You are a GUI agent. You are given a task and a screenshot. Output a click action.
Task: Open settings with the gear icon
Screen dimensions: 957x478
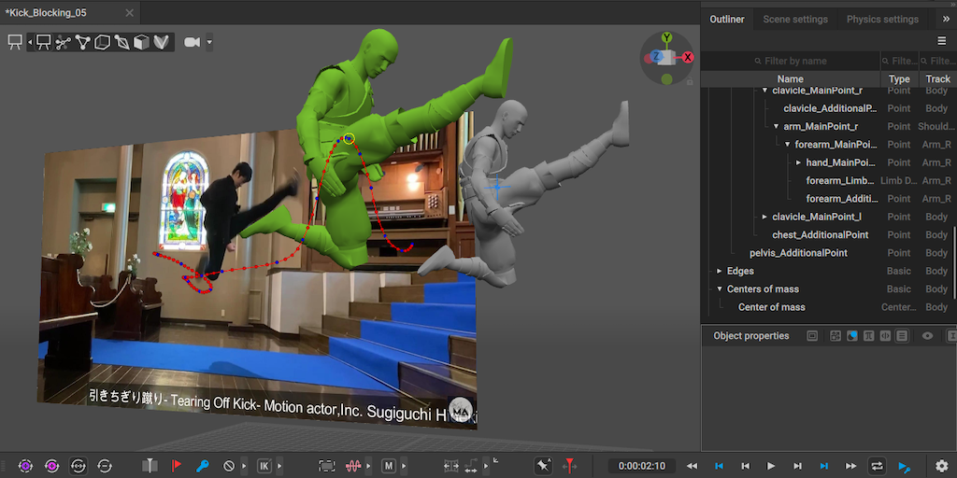click(941, 465)
